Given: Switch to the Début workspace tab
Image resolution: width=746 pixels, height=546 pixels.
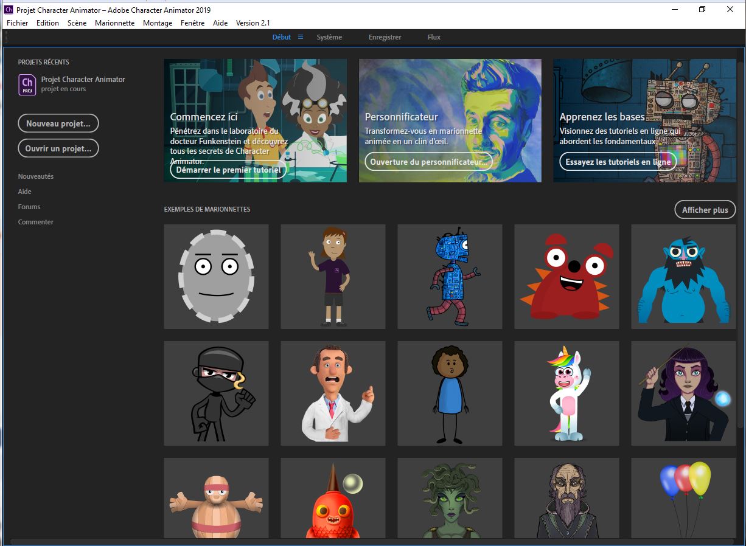Looking at the screenshot, I should pyautogui.click(x=282, y=37).
